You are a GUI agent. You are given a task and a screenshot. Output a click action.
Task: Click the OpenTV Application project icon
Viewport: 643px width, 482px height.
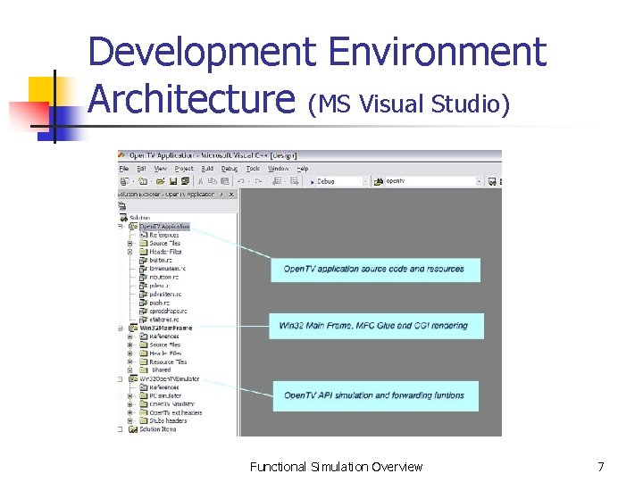(134, 226)
